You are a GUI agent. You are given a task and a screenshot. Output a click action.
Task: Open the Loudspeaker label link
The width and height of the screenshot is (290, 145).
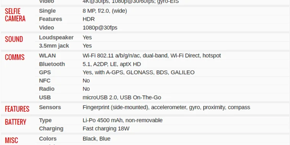click(x=56, y=37)
